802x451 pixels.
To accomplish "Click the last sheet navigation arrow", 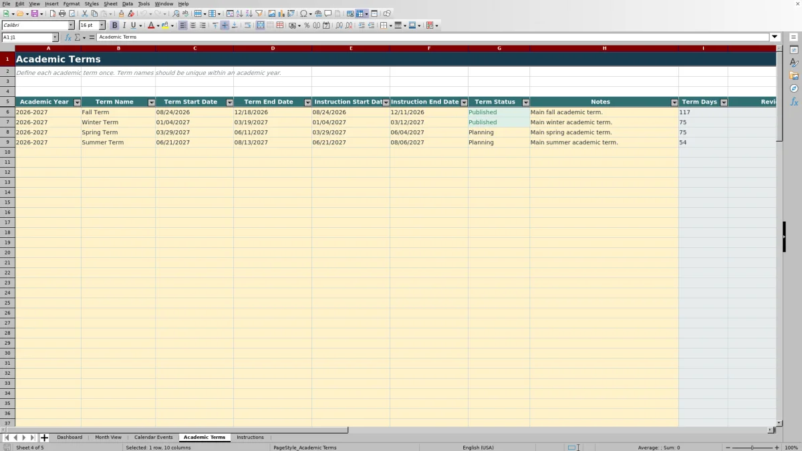I will 33,438.
